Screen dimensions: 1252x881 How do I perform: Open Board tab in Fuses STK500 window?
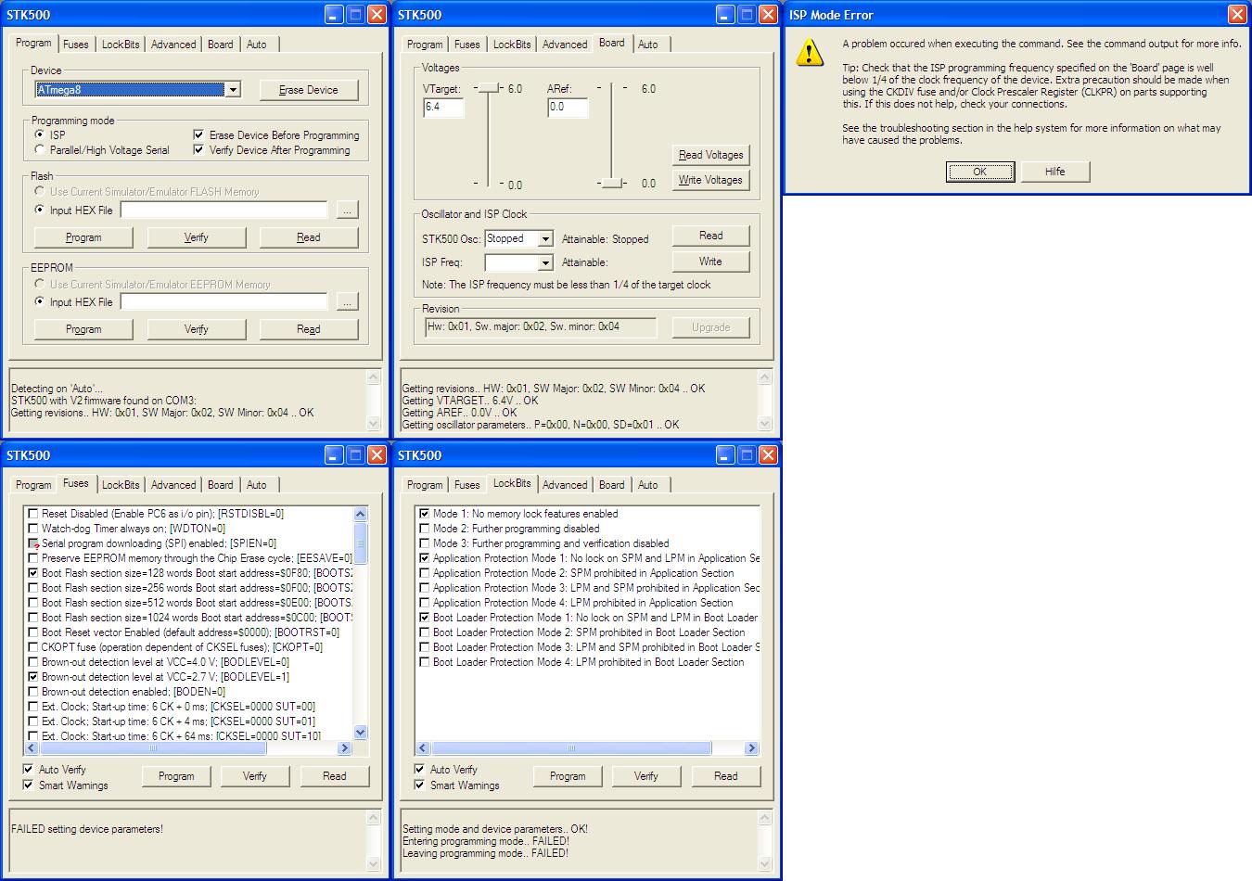tap(221, 485)
